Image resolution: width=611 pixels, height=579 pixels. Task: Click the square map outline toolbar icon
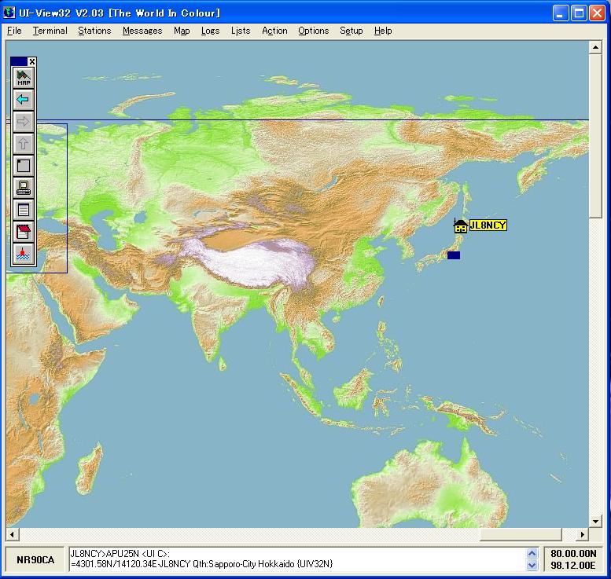[24, 166]
